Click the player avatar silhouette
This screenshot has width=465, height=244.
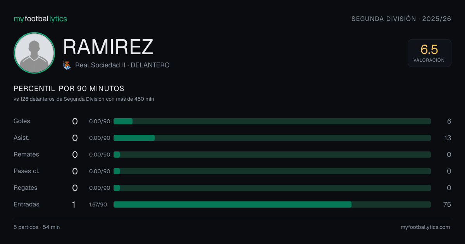tap(34, 53)
